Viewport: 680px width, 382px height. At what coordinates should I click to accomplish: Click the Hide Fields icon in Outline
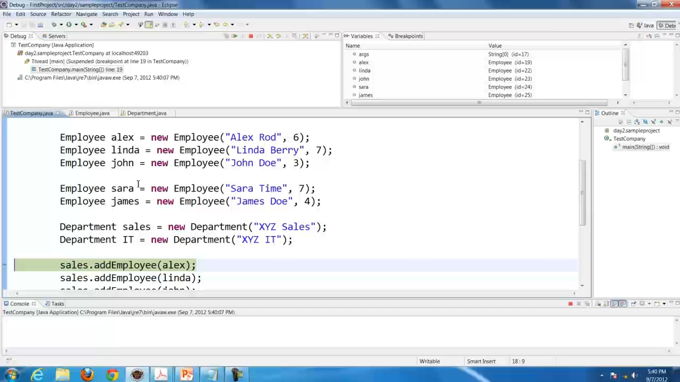click(645, 122)
